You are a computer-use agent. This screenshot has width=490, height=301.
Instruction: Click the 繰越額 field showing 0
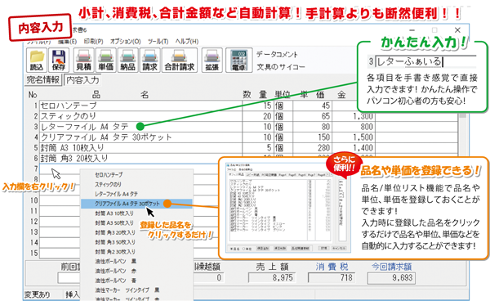209,278
